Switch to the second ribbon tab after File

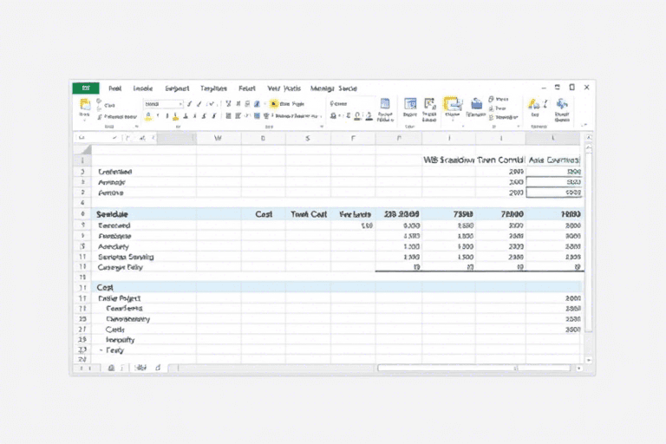144,88
